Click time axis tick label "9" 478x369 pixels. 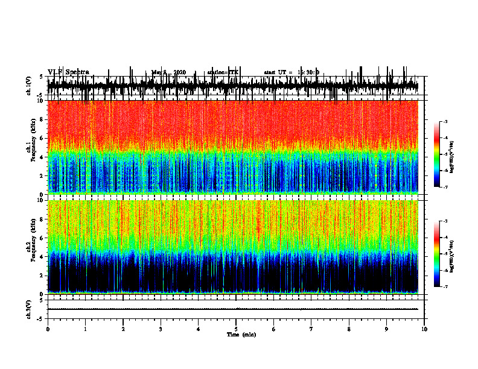[x=386, y=329]
